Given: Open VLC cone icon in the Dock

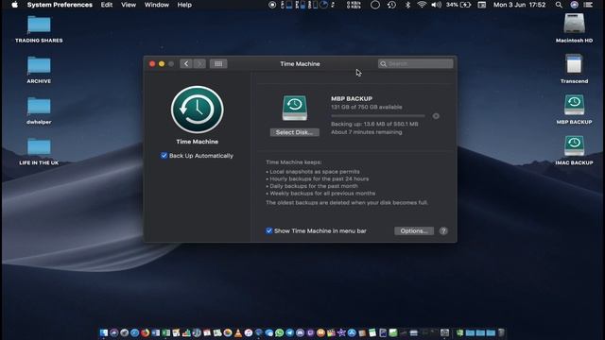Looking at the screenshot, I should [238, 332].
